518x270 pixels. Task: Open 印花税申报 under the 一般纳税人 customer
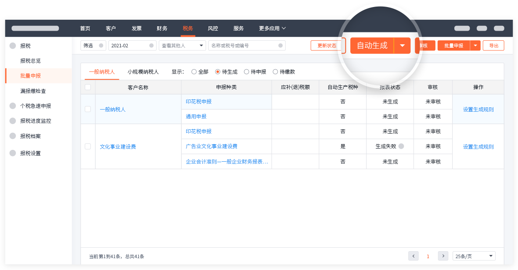point(198,102)
